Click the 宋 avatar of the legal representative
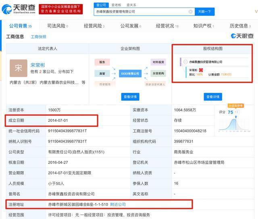This screenshot has height=219, width=258. click(19, 68)
